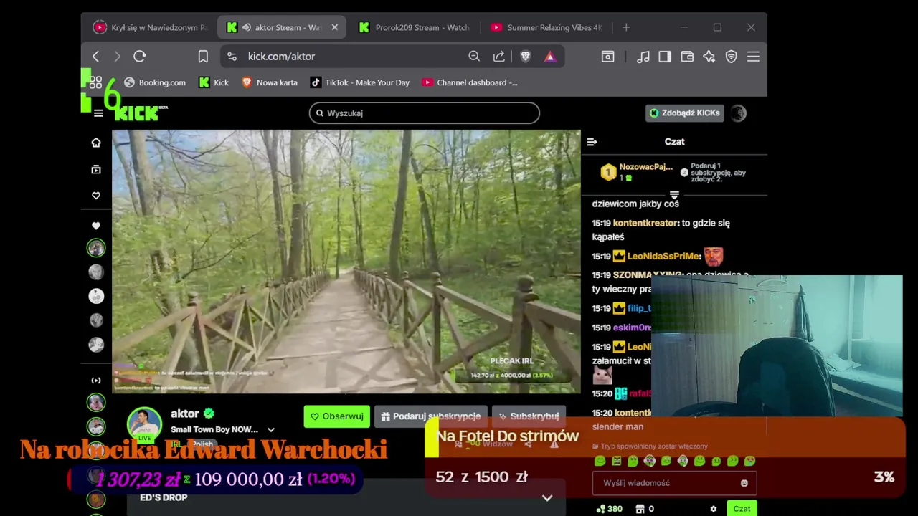Open Brave Shields lion icon
Viewport: 918px width, 516px height.
click(525, 57)
